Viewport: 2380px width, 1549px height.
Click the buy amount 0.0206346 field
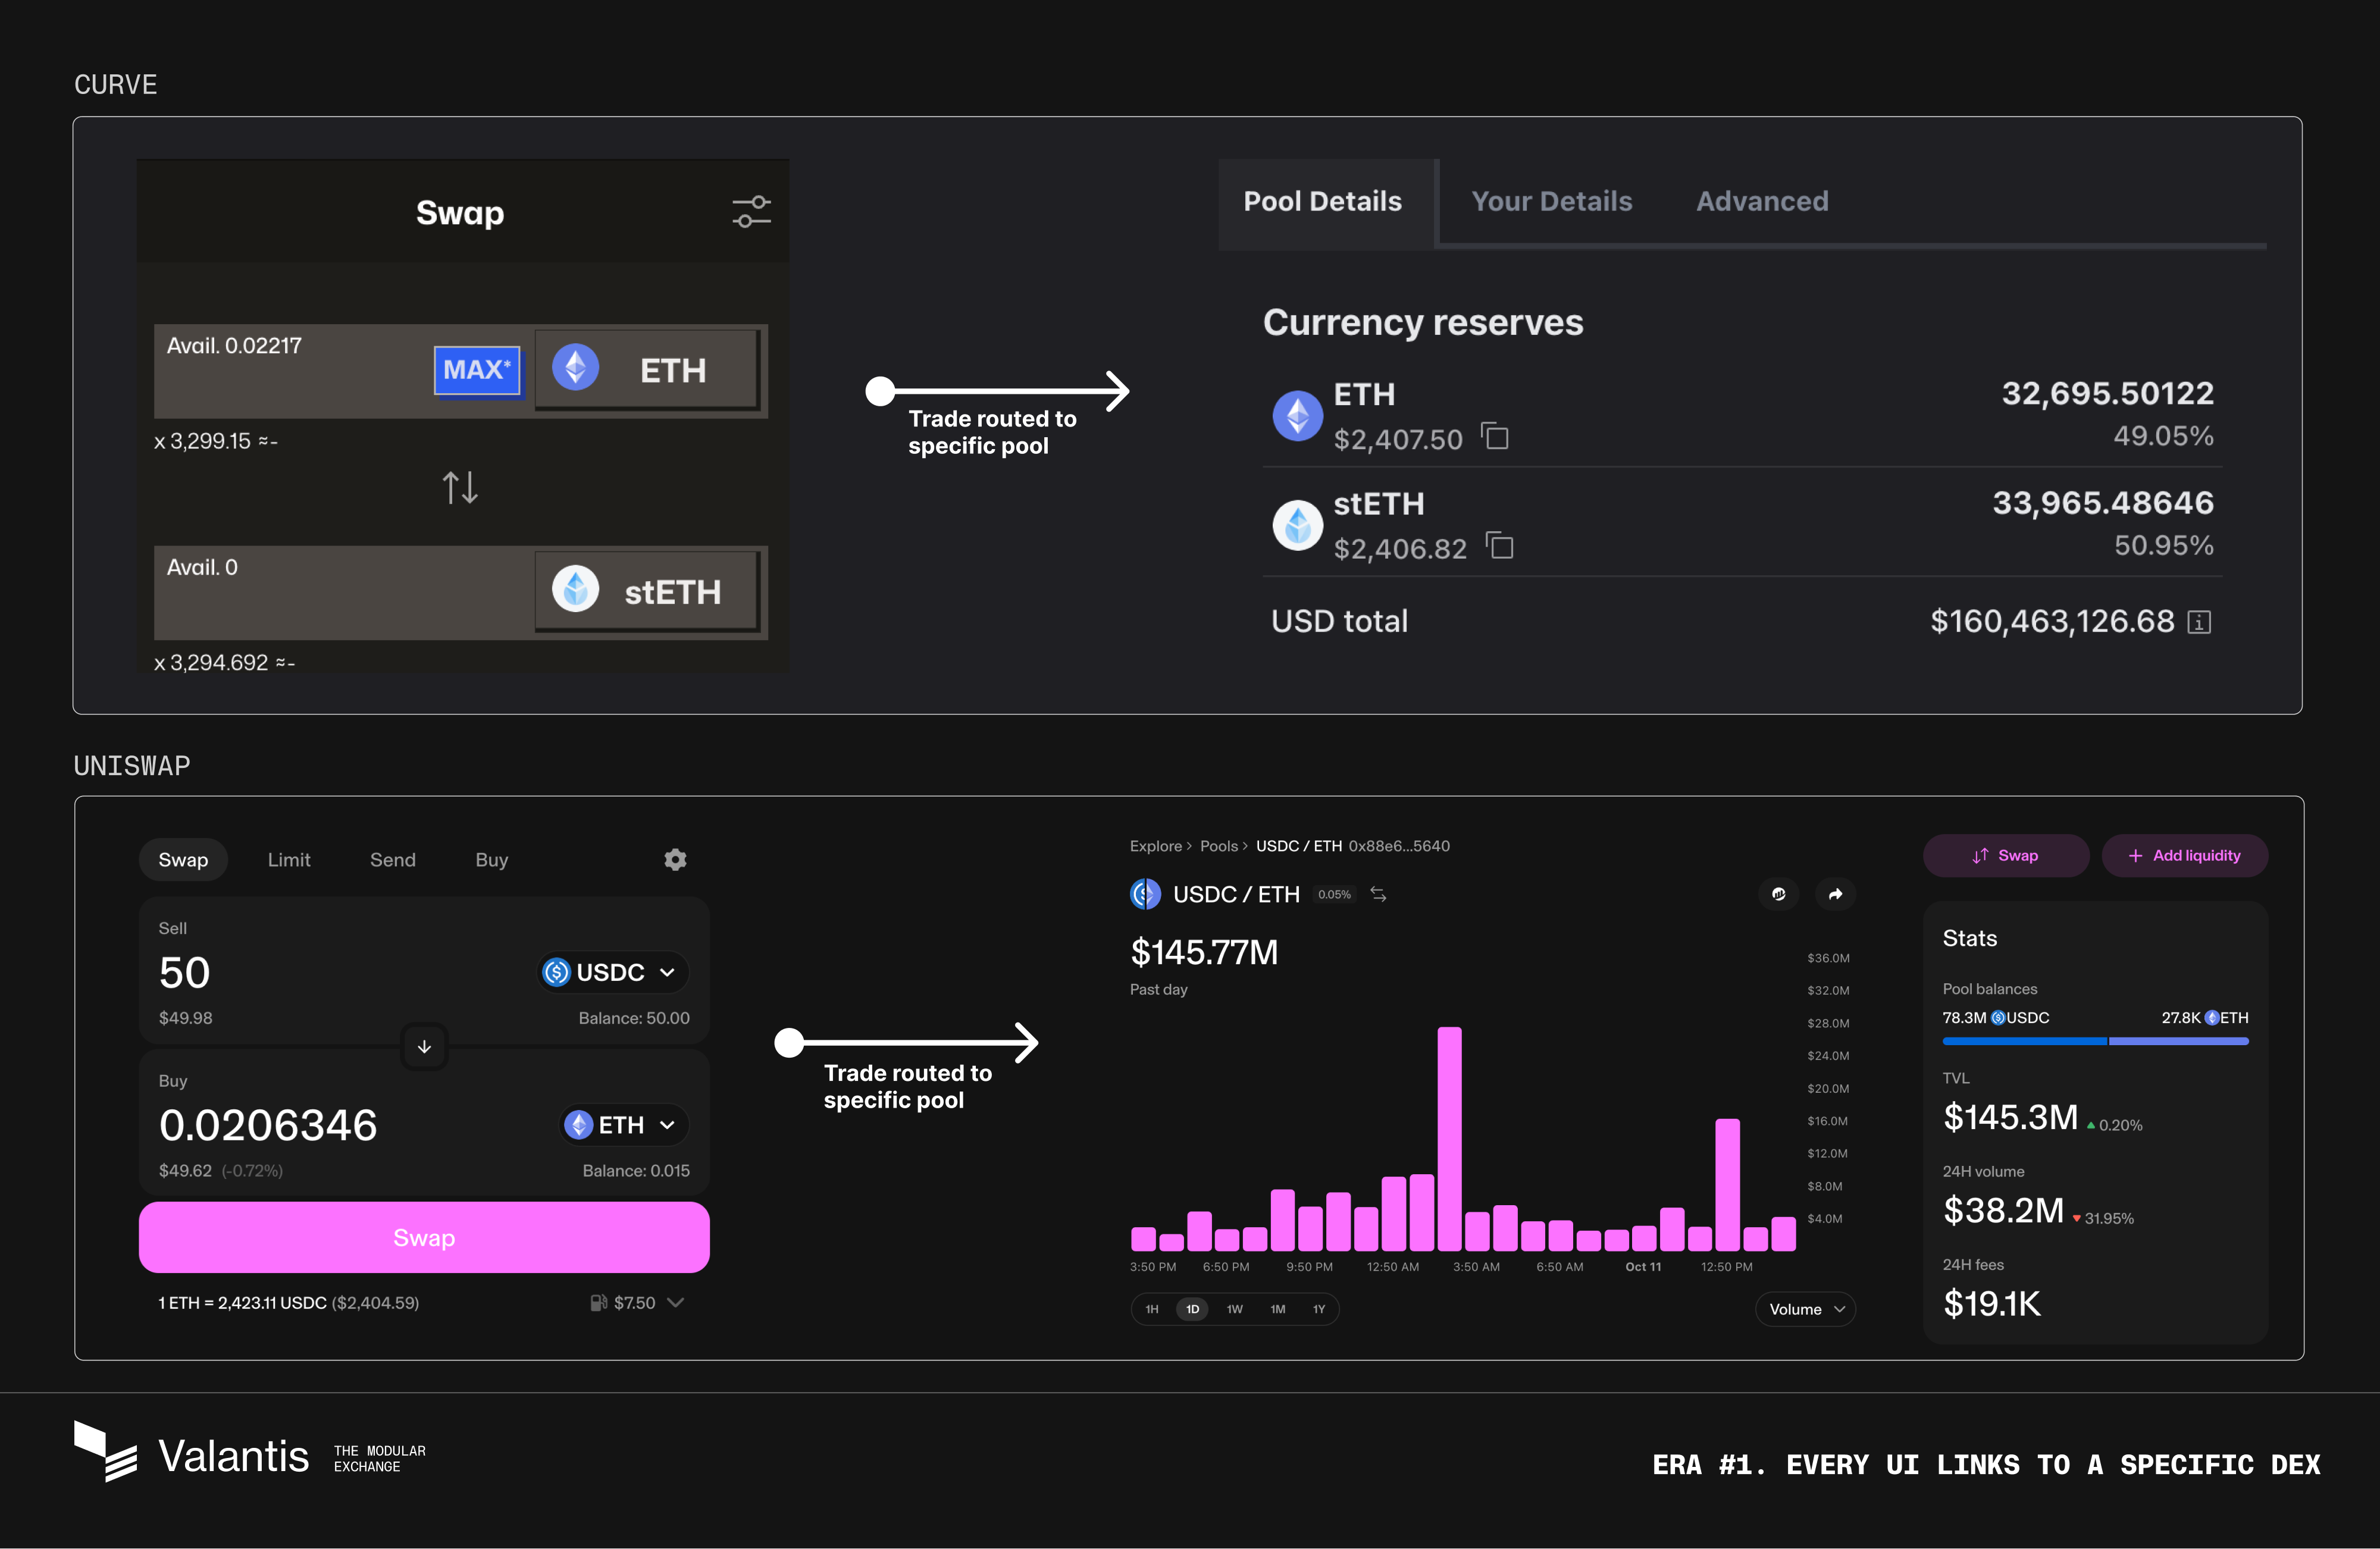[x=268, y=1125]
